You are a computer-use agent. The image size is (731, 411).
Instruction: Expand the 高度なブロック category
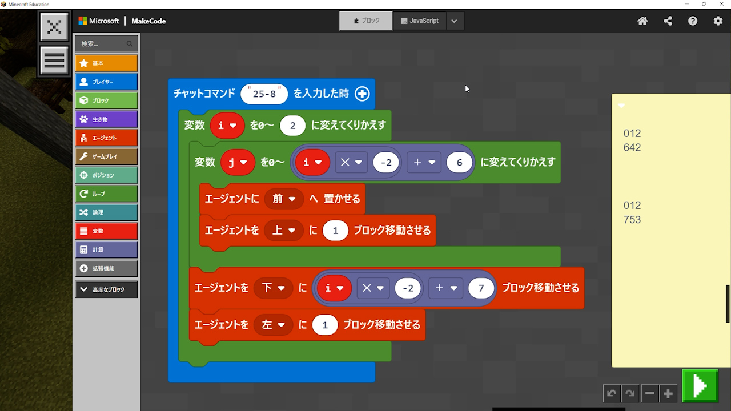point(106,289)
